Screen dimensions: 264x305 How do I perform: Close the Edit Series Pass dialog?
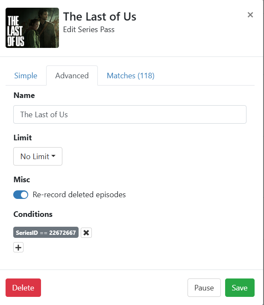(250, 15)
